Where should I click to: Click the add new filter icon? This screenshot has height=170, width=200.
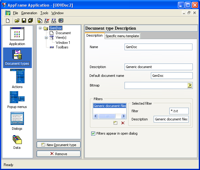115,123
